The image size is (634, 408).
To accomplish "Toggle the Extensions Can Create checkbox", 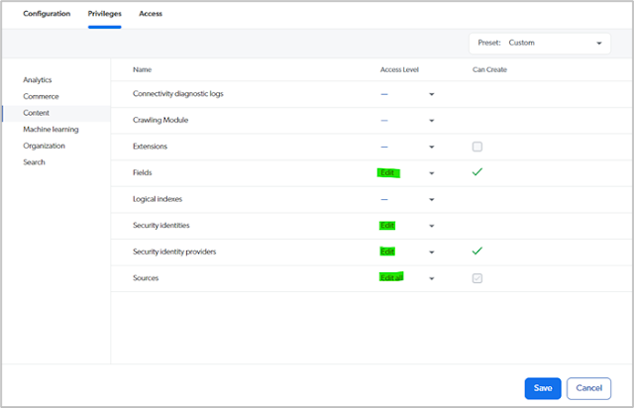I will 477,147.
